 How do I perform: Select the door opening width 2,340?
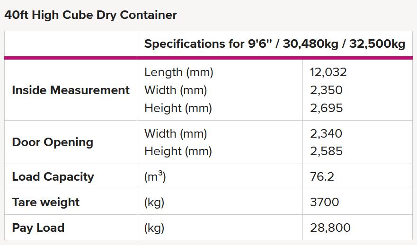pos(326,133)
